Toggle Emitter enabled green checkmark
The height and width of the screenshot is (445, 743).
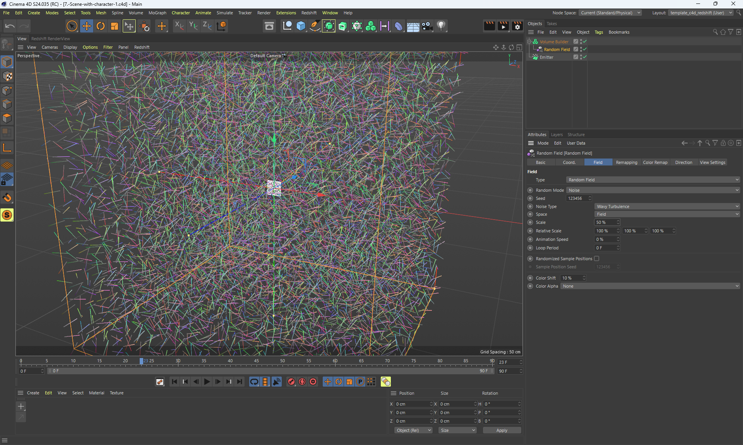click(585, 57)
